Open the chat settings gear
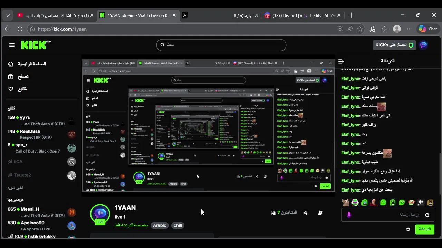This screenshot has width=442, height=248. point(408,229)
